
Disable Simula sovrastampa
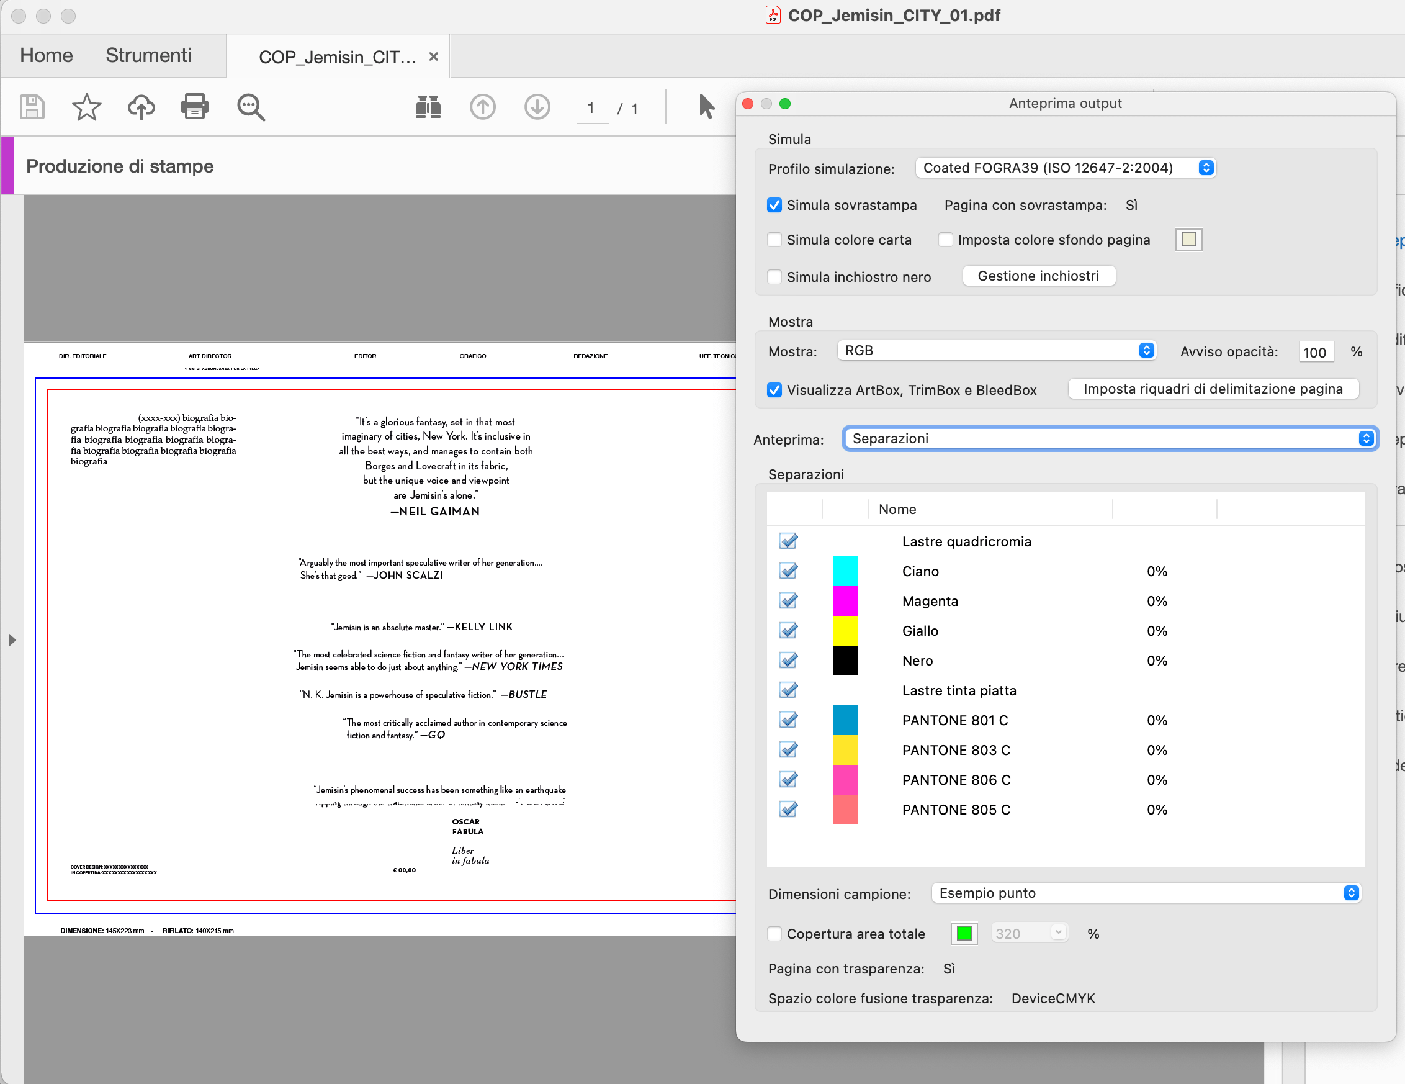[774, 205]
